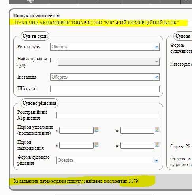Select the Форма судового рішення combo box

(108, 160)
